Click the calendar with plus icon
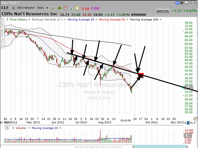198x148 pixels. [71, 8]
